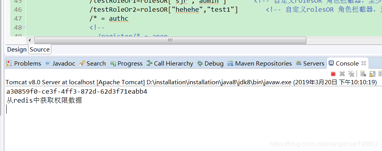The height and width of the screenshot is (151, 382).
Task: Click the Remove Launch single gray X icon
Action: [x=342, y=74]
